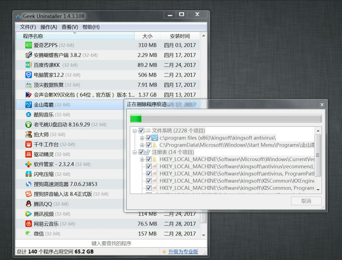Image resolution: width=342 pixels, height=260 pixels.
Task: Select the 网易云音乐 icon
Action: (x=29, y=224)
